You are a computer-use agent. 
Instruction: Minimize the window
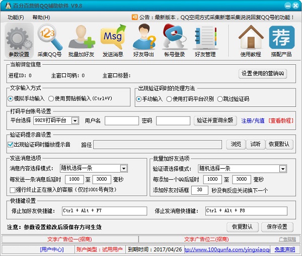(288, 6)
